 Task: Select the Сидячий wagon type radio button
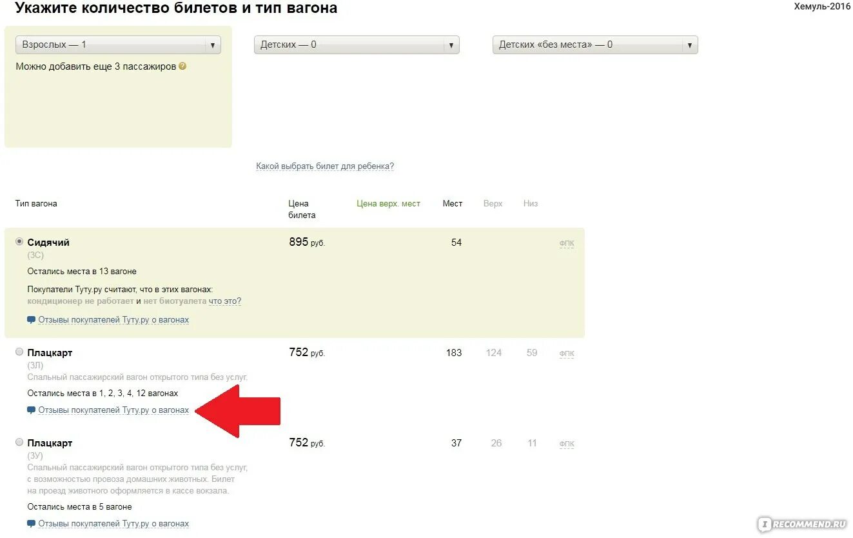19,241
